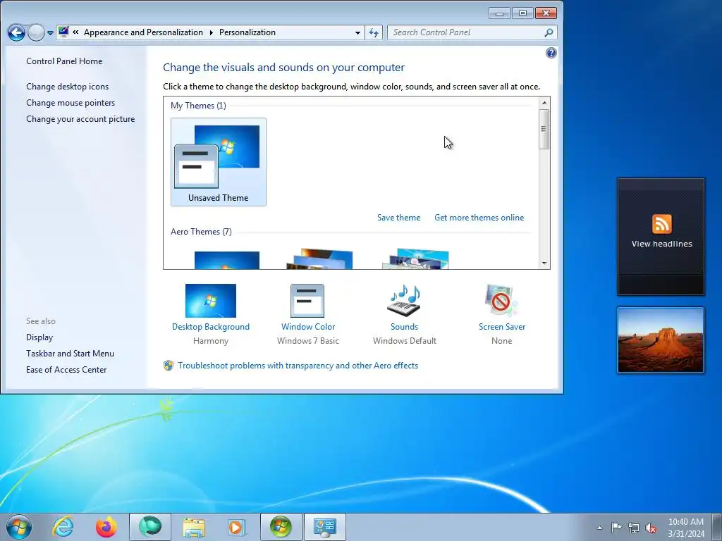The image size is (722, 541).
Task: Launch Firefox from taskbar
Action: coord(106,527)
